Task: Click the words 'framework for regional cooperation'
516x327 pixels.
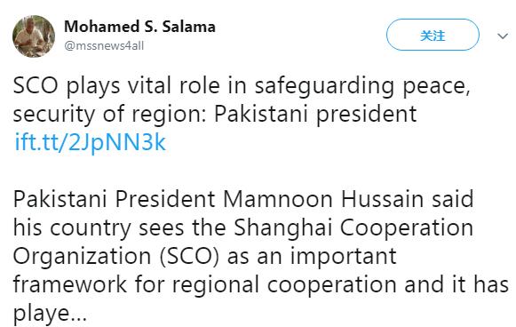Action: pyautogui.click(x=204, y=284)
